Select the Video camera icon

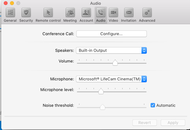pos(113,13)
